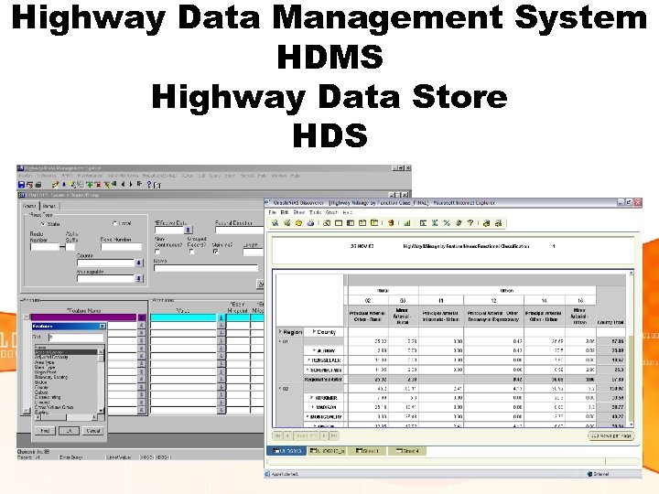The width and height of the screenshot is (659, 494).
Task: Click the Features list vertical scrollbar down arrow
Action: (101, 411)
